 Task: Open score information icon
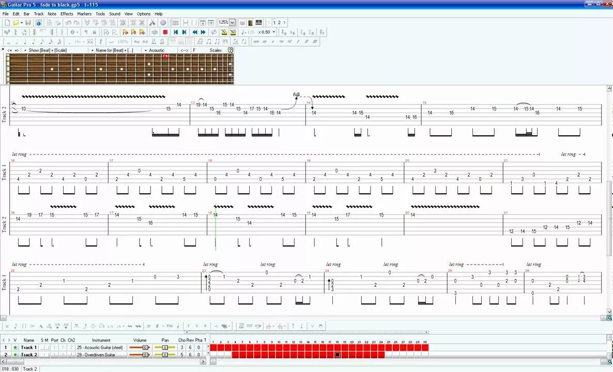click(38, 23)
